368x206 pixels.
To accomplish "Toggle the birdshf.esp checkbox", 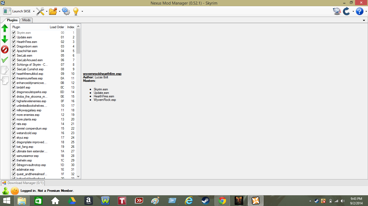I will [14, 87].
